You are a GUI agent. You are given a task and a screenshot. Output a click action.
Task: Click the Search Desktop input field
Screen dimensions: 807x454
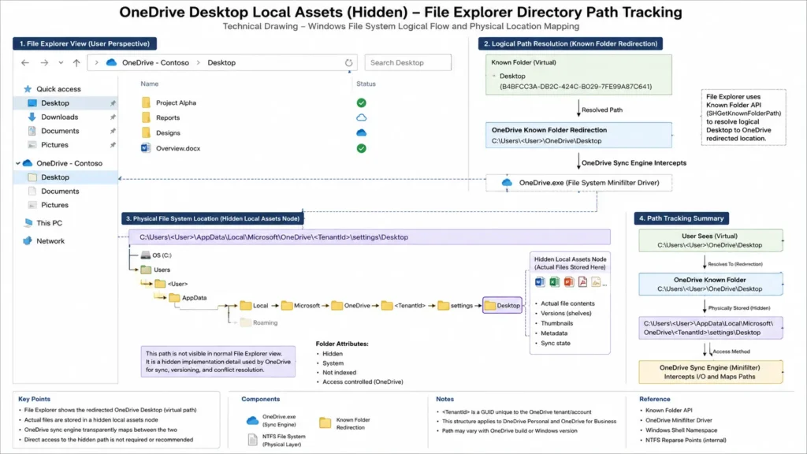pyautogui.click(x=407, y=63)
